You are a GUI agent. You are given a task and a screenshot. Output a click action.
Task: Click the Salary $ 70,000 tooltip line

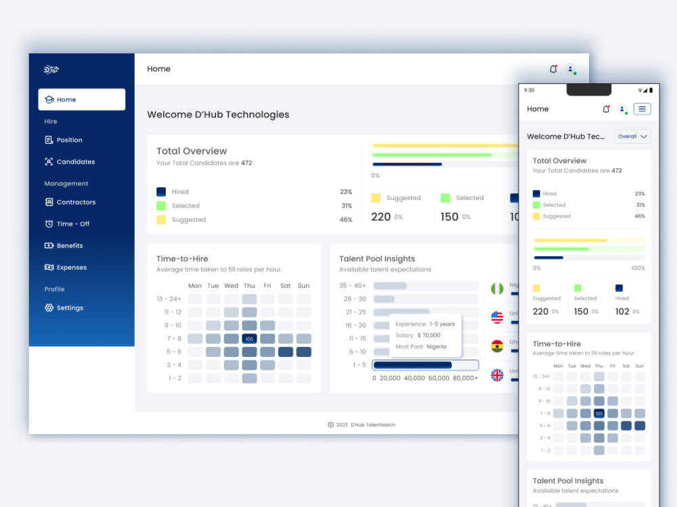[418, 335]
